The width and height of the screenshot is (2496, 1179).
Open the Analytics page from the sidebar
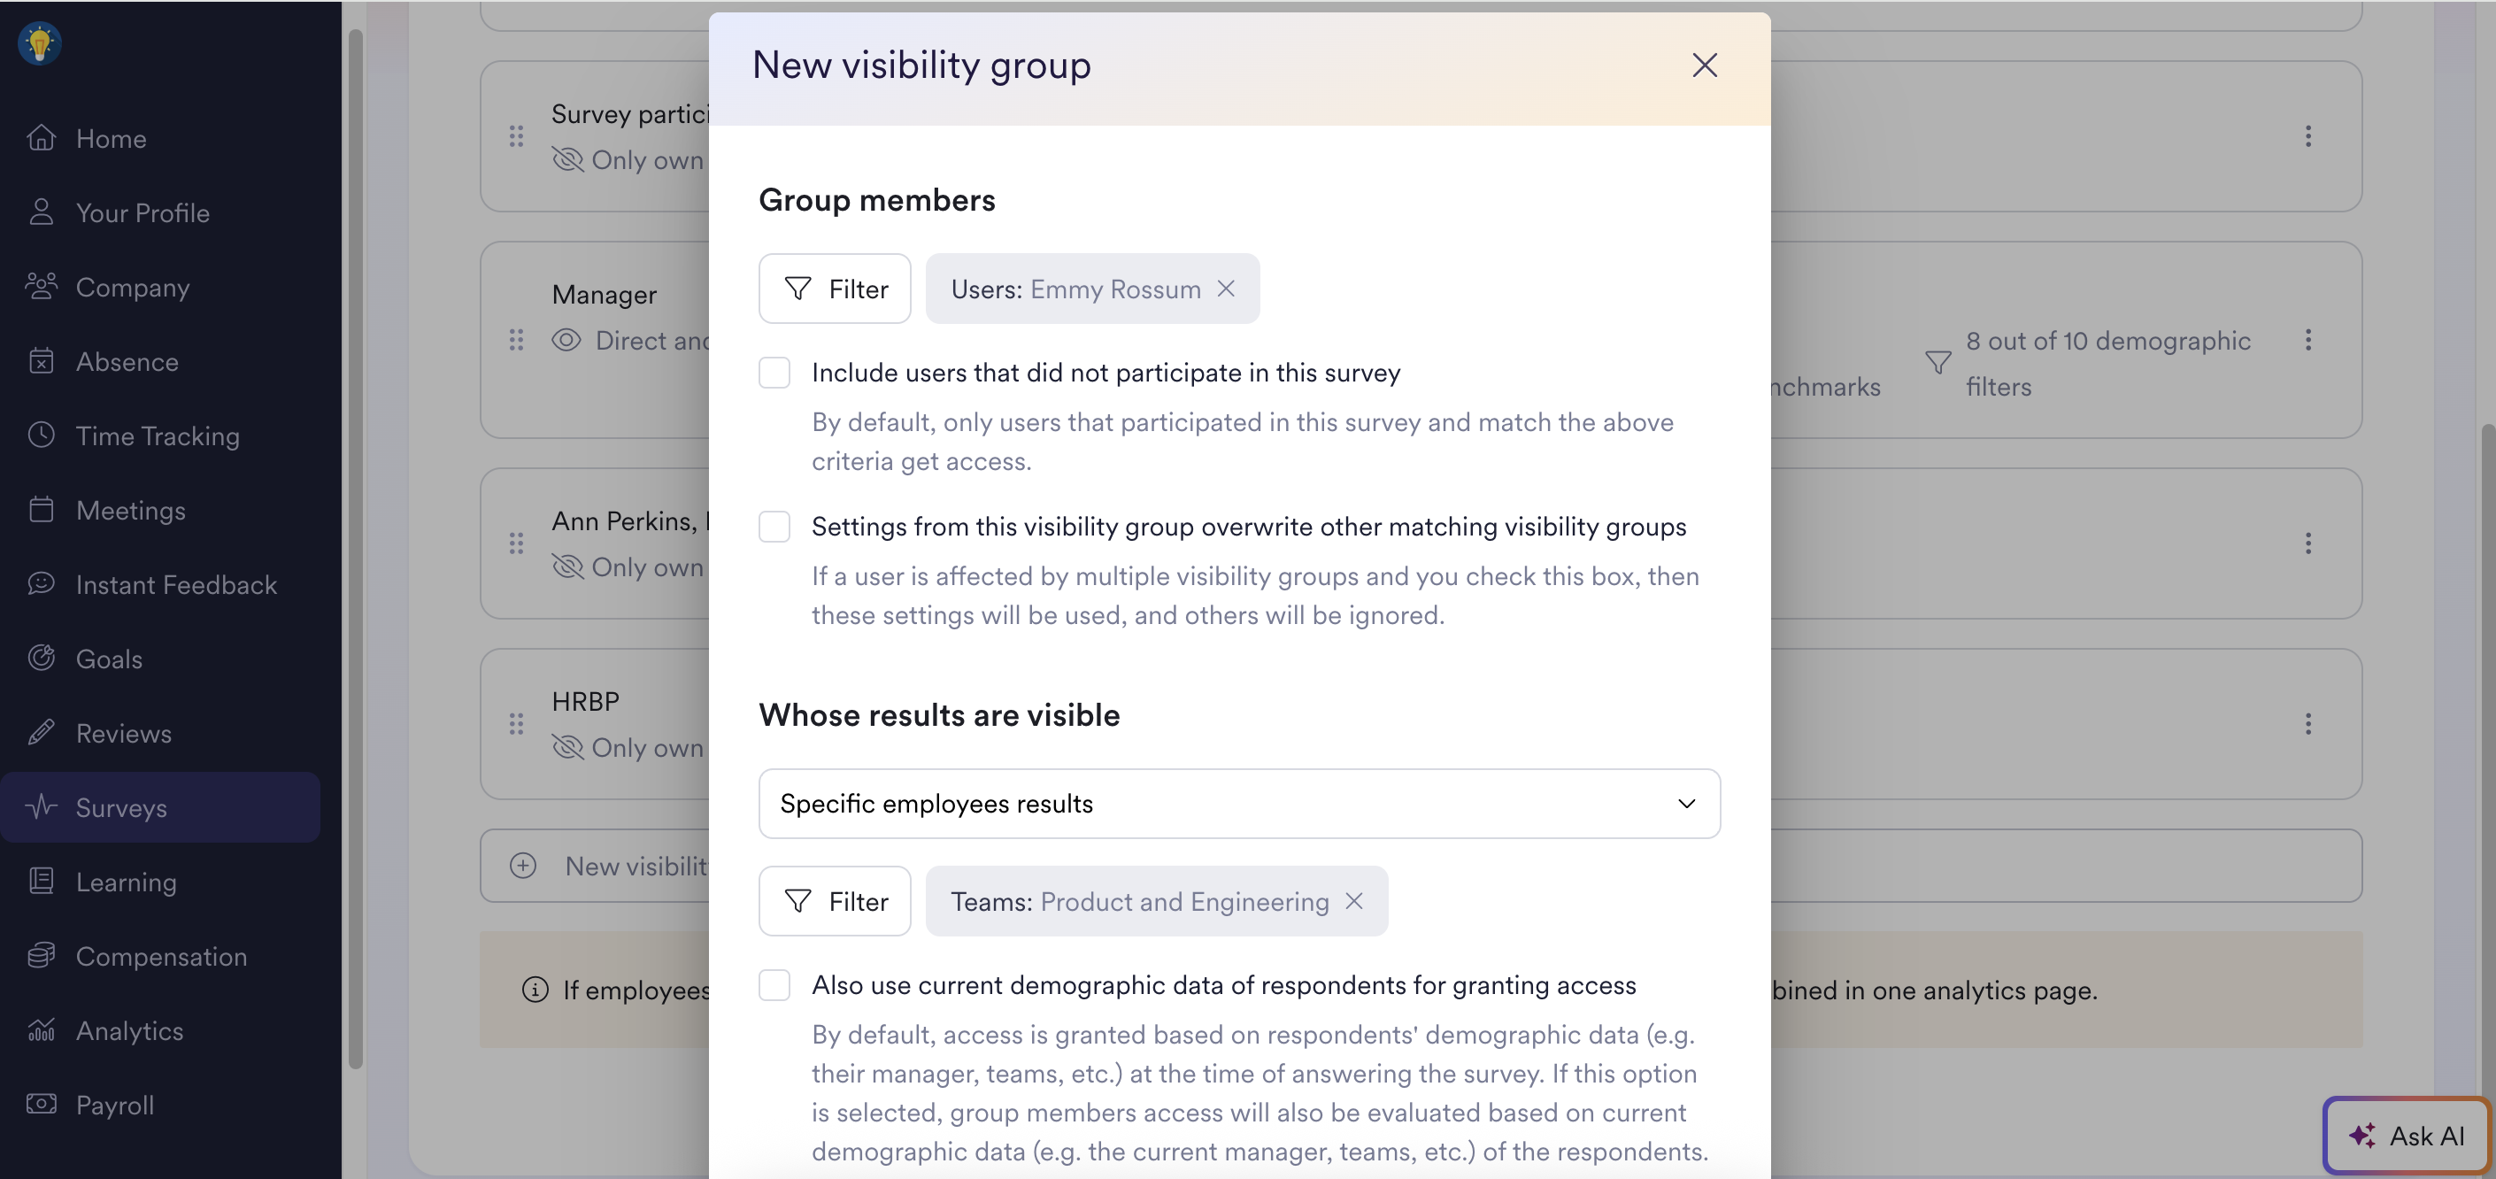coord(129,1031)
